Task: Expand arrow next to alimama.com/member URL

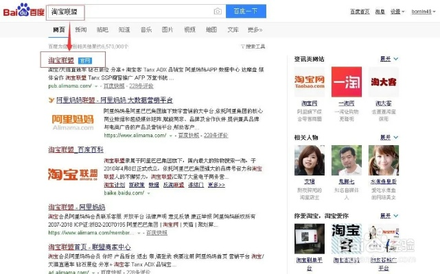Action: (x=139, y=233)
